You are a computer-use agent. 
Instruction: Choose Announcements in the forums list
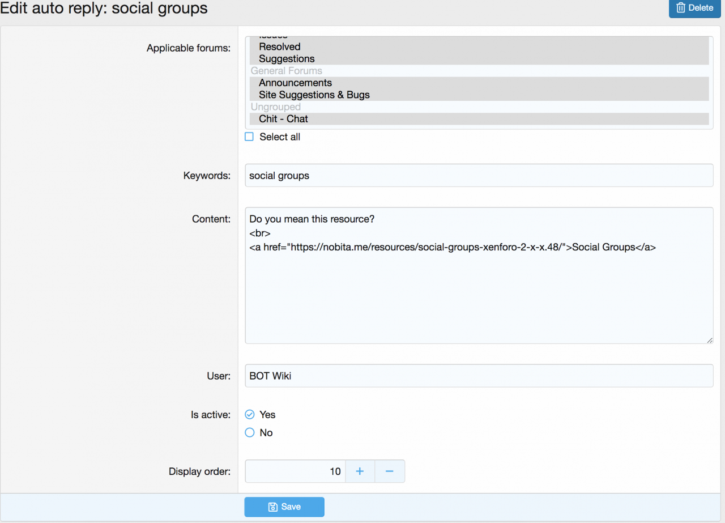coord(295,83)
